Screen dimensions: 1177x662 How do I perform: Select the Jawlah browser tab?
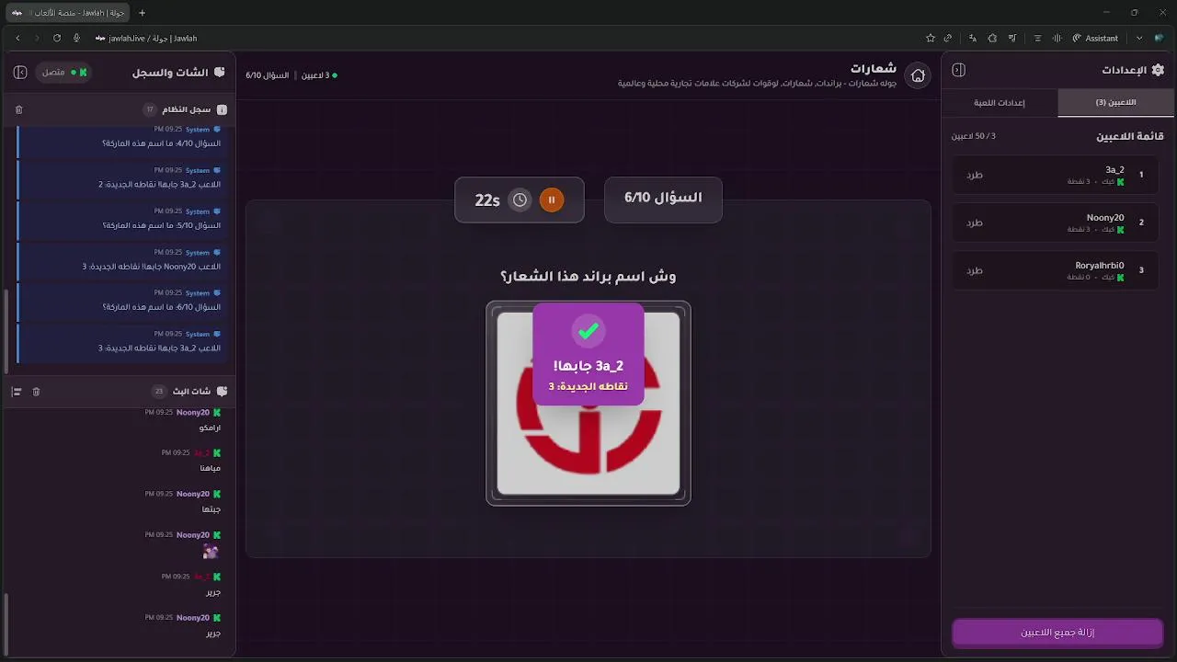coord(68,13)
